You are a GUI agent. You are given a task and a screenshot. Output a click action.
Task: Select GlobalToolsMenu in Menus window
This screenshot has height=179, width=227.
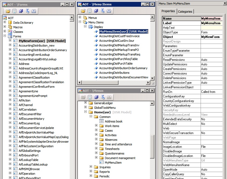105,108
